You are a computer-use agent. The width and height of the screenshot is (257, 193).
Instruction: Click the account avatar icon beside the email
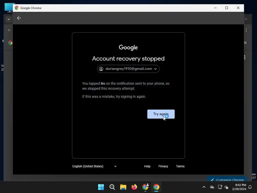[101, 69]
